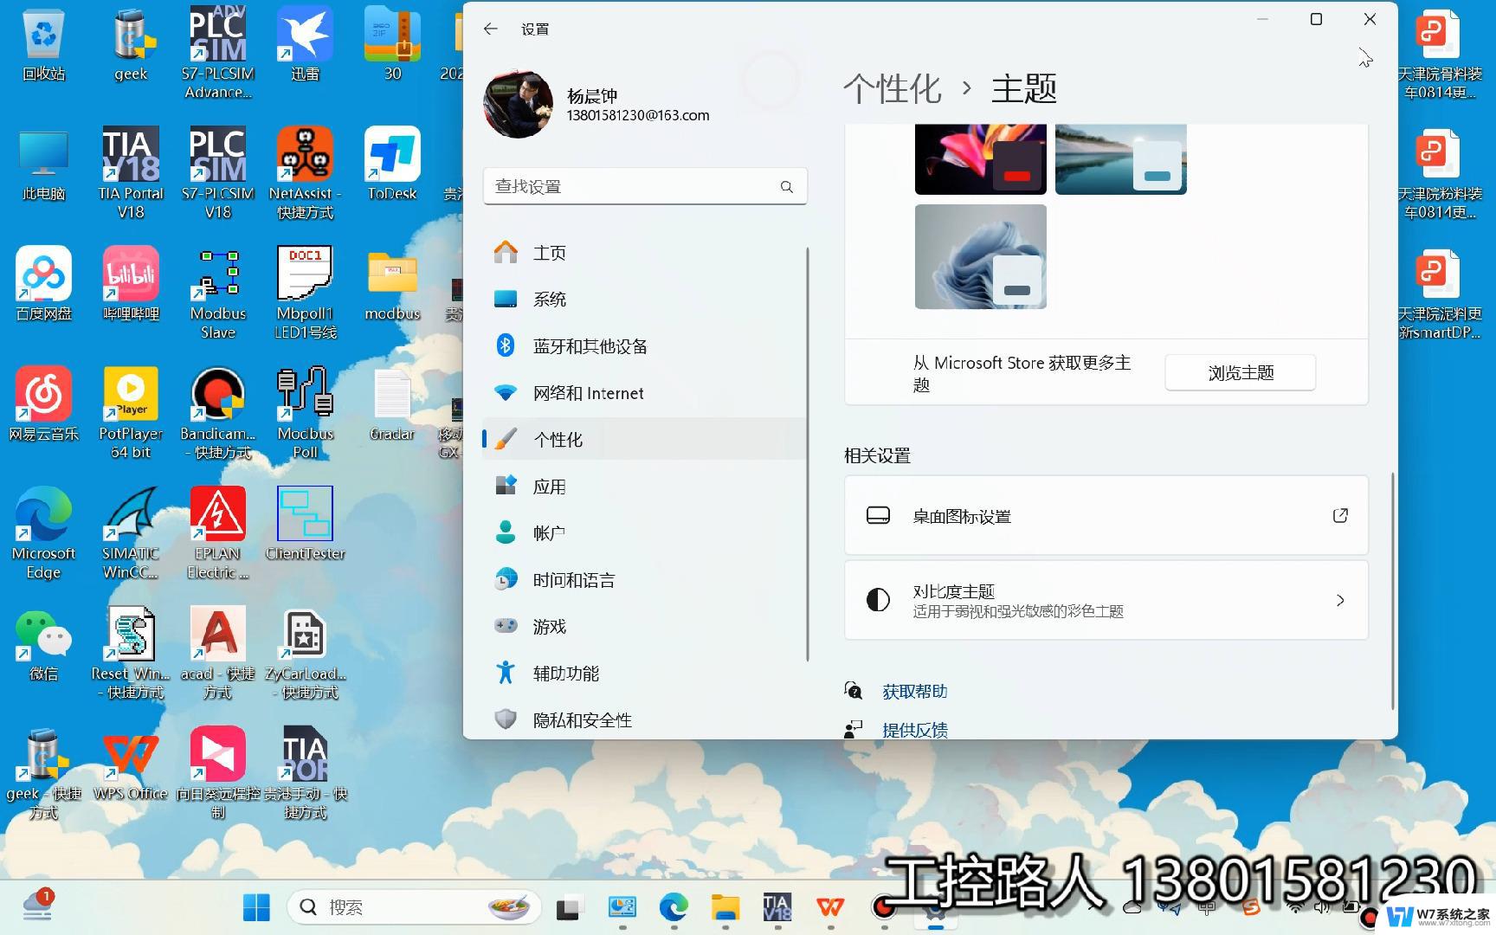1496x935 pixels.
Task: Open the NetAssist shortcut icon
Action: tap(305, 173)
